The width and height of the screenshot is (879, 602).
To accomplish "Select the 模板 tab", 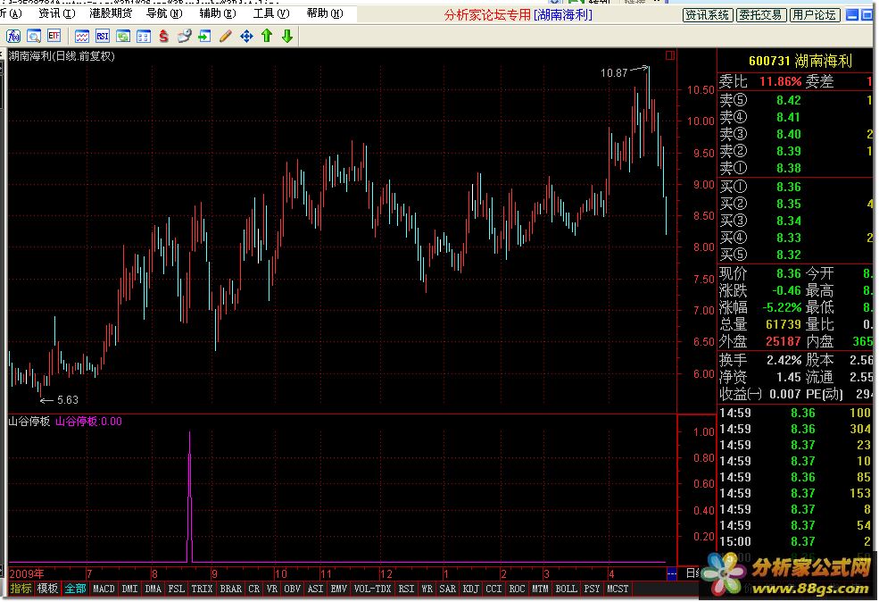I will 47,589.
